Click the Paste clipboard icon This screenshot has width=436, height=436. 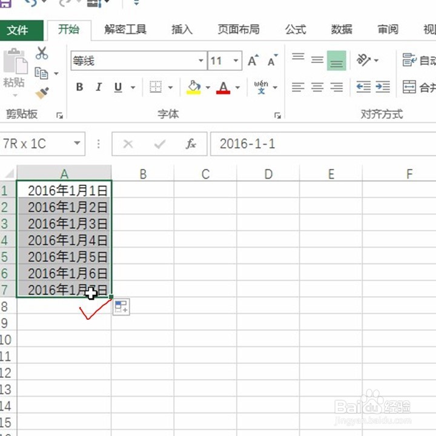(15, 62)
